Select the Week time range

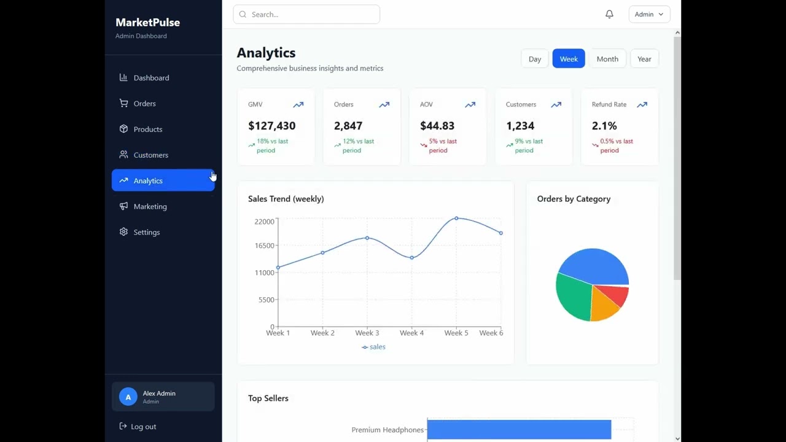point(569,59)
